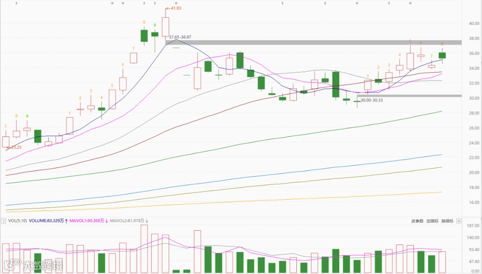Click the 93.40 volume axis label
The image size is (482, 274).
[474, 249]
